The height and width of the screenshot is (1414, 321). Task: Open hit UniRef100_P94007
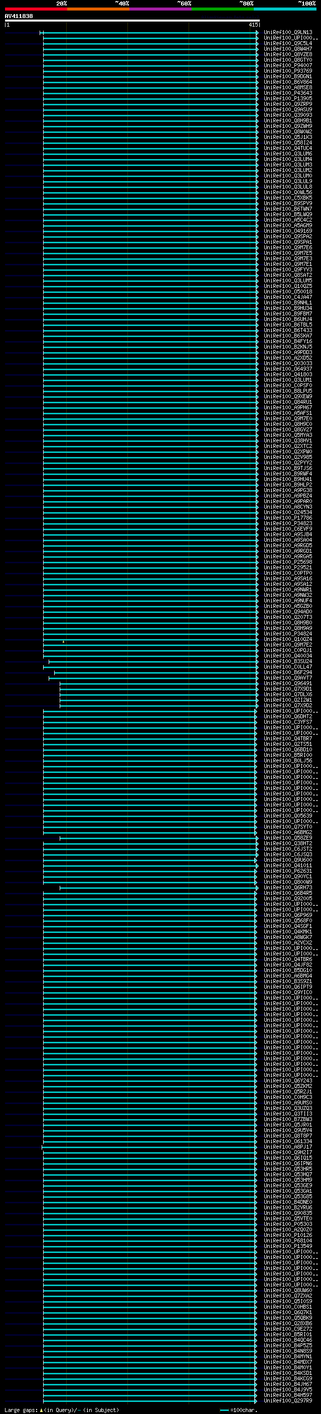pos(288,65)
